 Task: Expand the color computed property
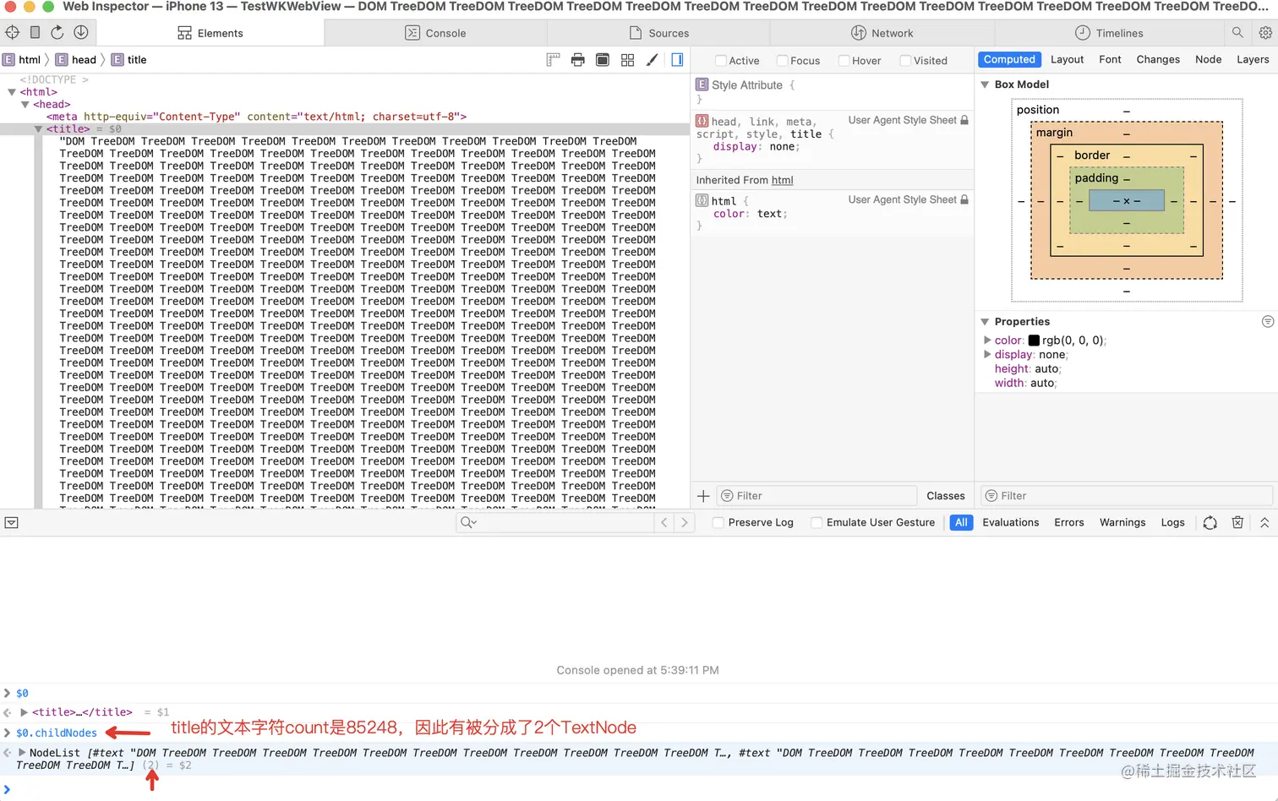click(x=987, y=341)
